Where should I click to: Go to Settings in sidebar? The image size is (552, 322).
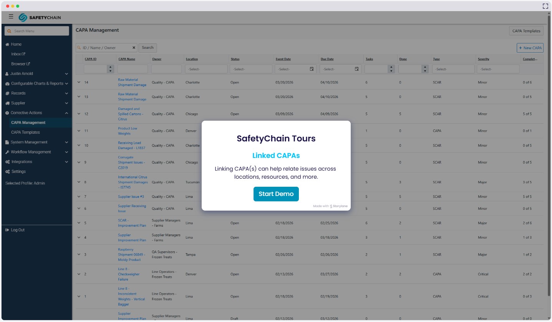(x=18, y=172)
